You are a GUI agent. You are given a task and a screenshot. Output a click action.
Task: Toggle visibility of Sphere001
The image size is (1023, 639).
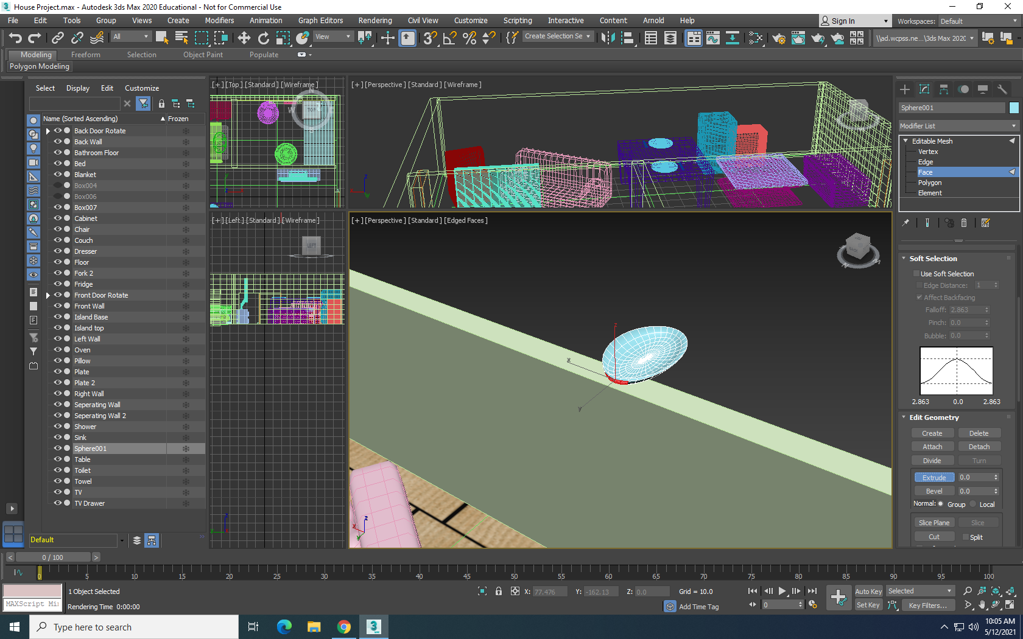58,448
